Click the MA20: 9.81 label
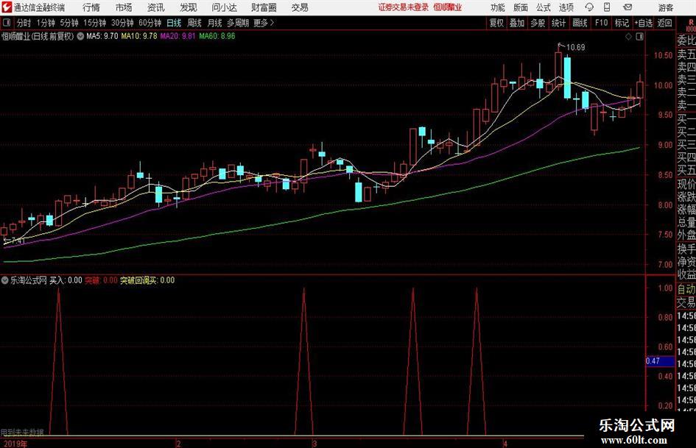This screenshot has height=448, width=696. click(177, 36)
